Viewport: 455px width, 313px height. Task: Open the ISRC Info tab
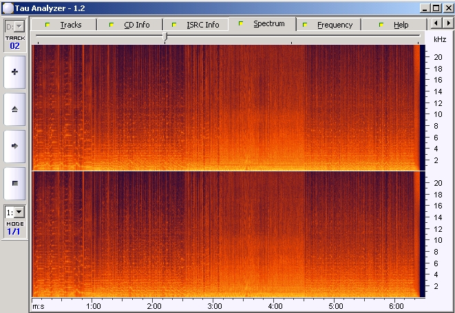click(196, 25)
